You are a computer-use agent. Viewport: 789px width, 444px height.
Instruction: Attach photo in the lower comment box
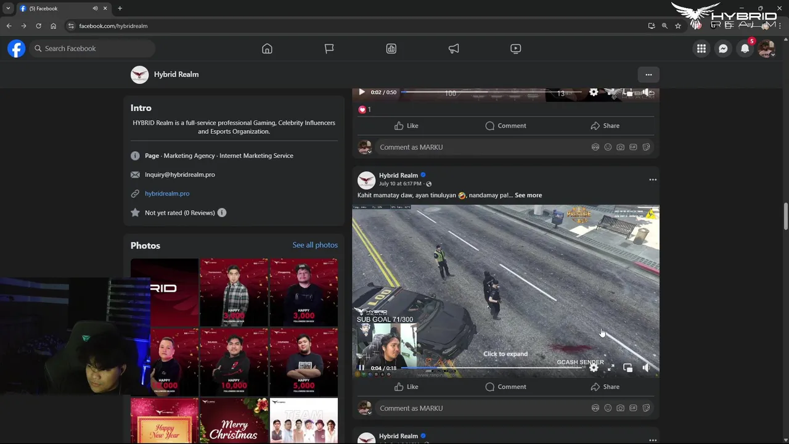coord(620,408)
